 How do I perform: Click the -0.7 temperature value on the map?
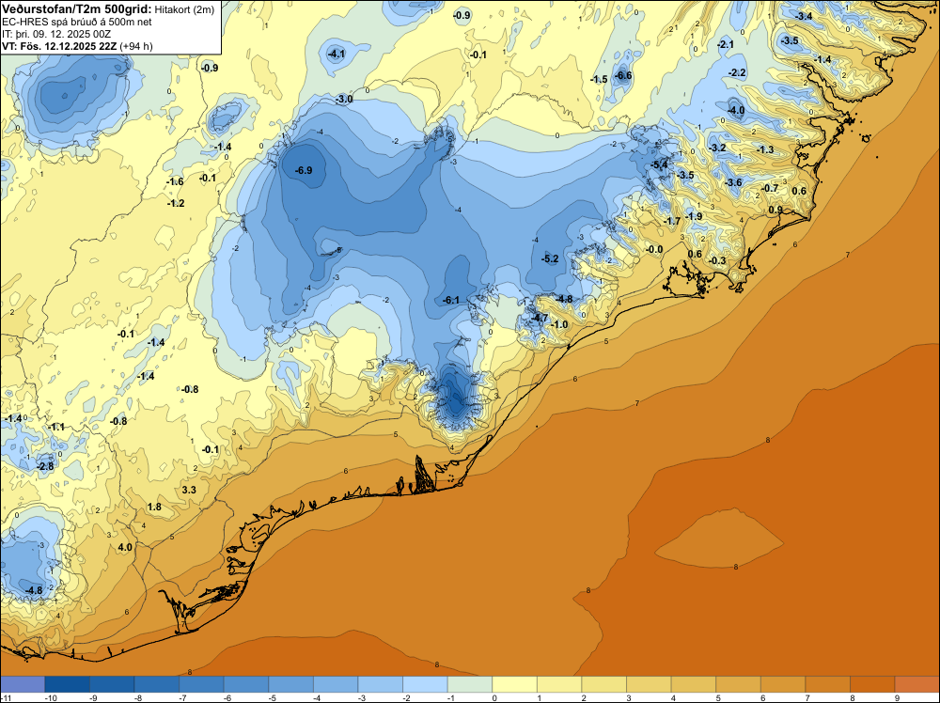point(770,188)
